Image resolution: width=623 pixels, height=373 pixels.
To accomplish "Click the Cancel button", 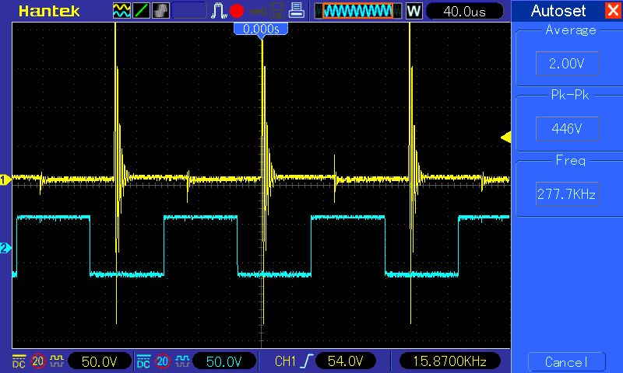I will pyautogui.click(x=567, y=362).
